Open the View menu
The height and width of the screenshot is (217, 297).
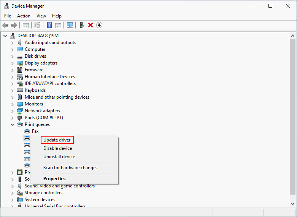coord(41,16)
